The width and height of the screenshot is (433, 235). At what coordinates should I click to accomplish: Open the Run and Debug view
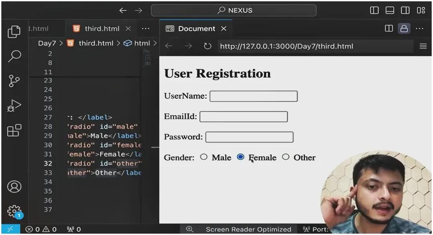click(14, 105)
